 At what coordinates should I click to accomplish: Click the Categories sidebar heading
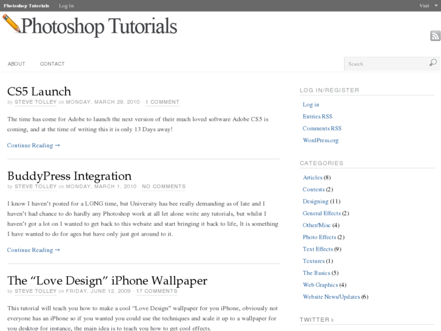321,163
